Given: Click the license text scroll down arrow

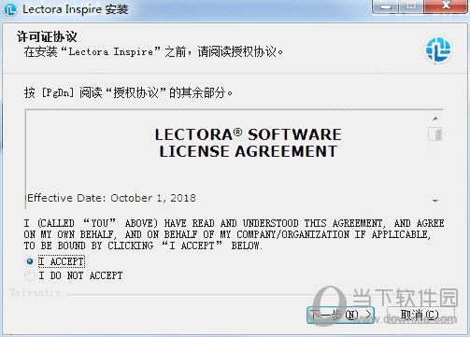Looking at the screenshot, I should 435,201.
